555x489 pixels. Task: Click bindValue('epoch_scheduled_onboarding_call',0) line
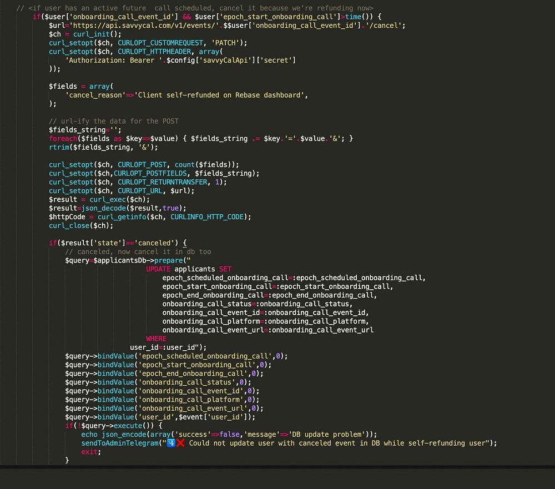176,356
